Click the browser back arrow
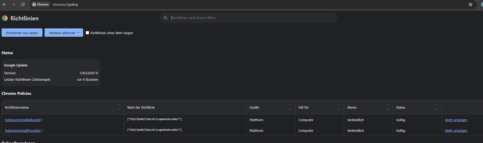This screenshot has height=143, width=483. coord(4,4)
